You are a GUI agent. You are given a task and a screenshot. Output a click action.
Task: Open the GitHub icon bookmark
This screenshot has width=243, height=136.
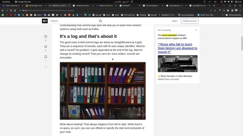tap(85, 15)
